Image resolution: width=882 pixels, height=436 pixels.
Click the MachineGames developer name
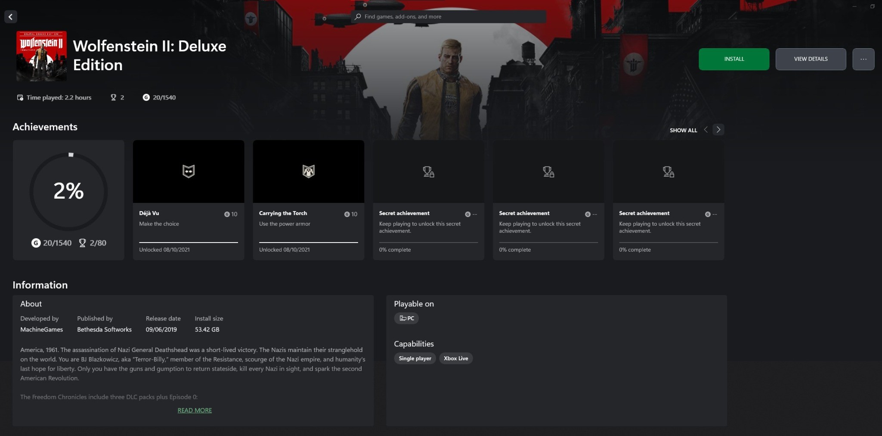pos(41,330)
